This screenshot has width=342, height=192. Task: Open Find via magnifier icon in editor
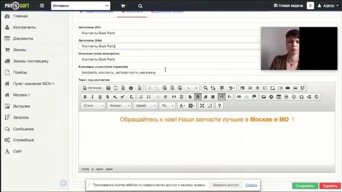point(205,88)
